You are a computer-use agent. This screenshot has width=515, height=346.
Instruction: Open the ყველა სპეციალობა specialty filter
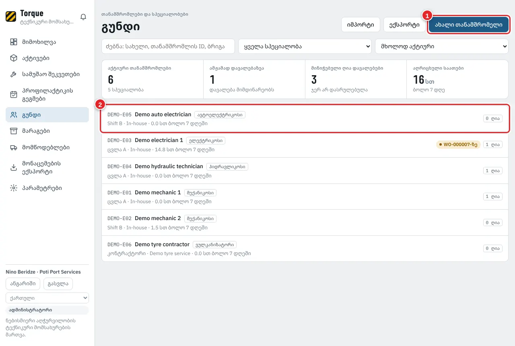(305, 46)
